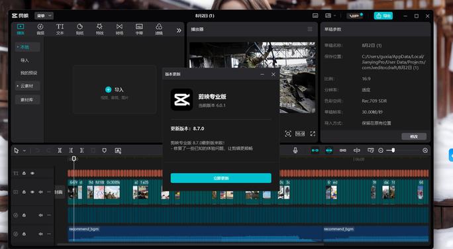The height and width of the screenshot is (249, 453).
Task: Click the blue plus 导入 import button
Action: coord(115,89)
